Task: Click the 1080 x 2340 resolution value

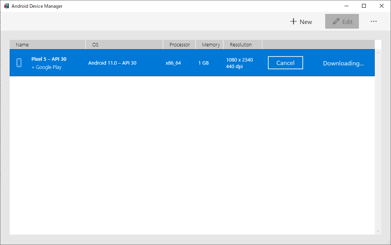Action: 239,60
